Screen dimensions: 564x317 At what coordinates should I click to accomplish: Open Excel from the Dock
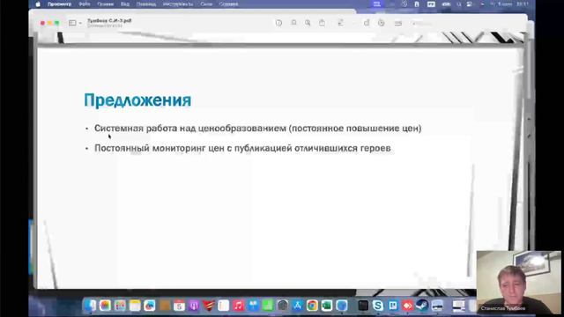click(x=327, y=306)
